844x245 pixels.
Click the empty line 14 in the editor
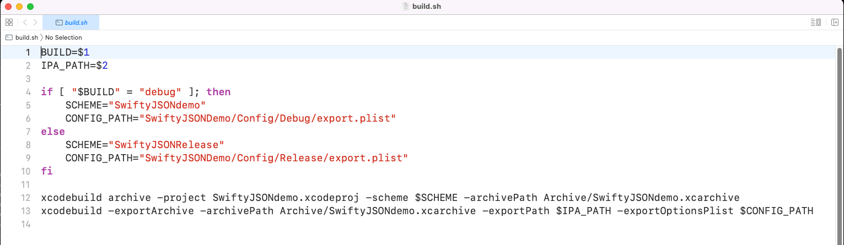[221, 224]
